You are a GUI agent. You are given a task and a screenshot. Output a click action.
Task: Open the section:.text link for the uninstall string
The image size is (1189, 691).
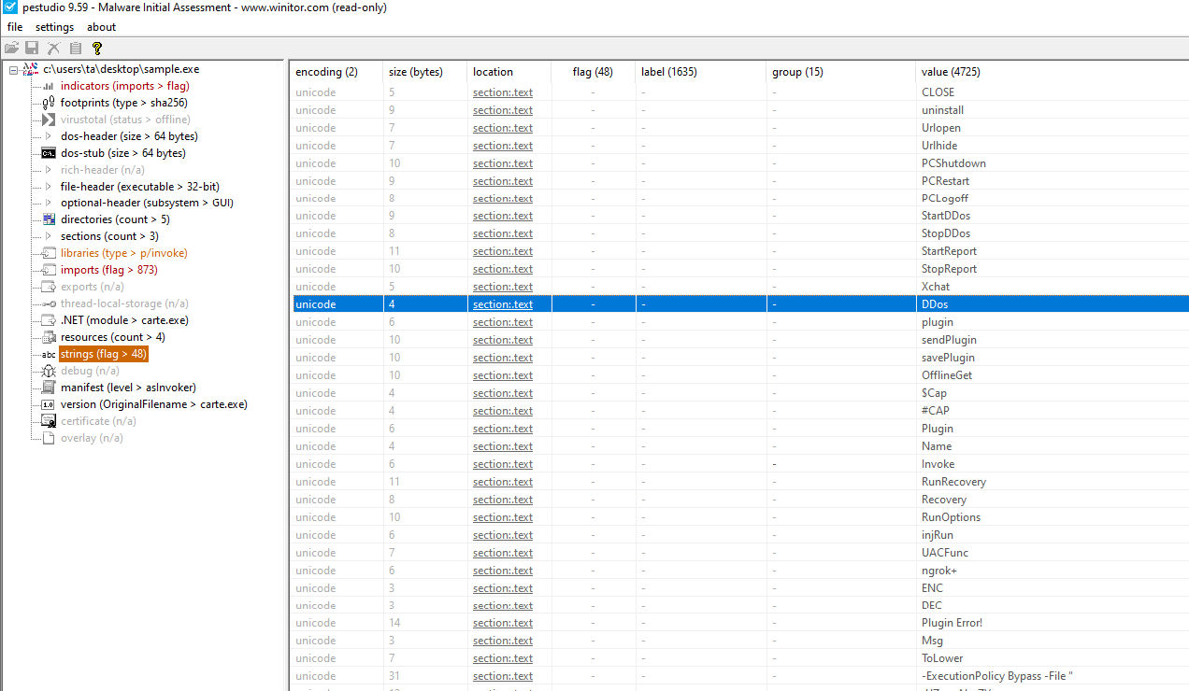tap(502, 109)
